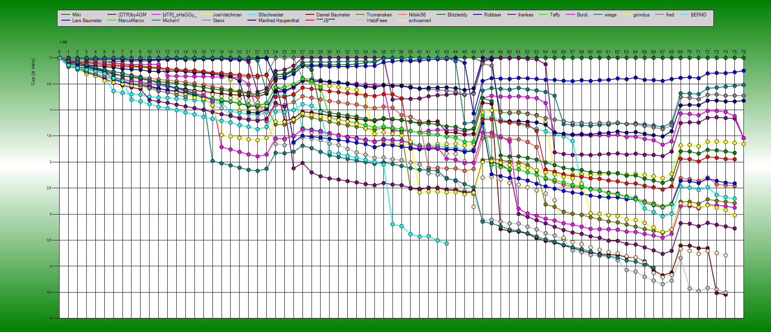Click the Bordi legend name
The height and width of the screenshot is (332, 771).
coord(582,15)
